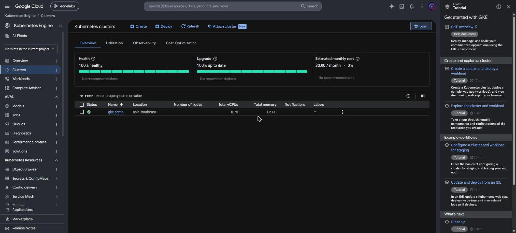Open the filter help icon

coord(408,96)
